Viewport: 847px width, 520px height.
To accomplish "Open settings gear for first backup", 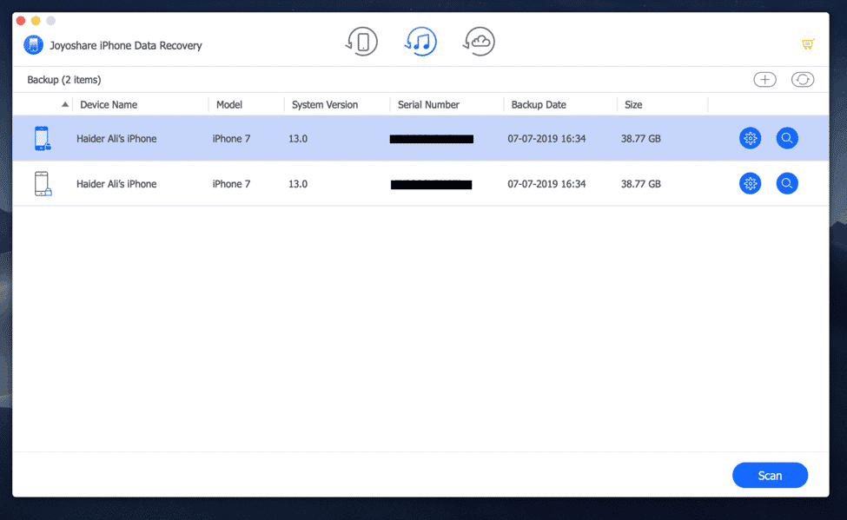I will (750, 138).
